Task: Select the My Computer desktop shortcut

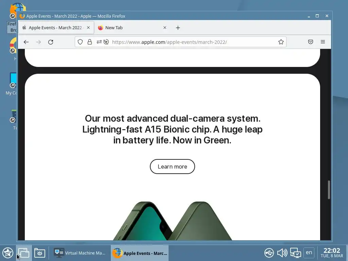Action: click(12, 84)
